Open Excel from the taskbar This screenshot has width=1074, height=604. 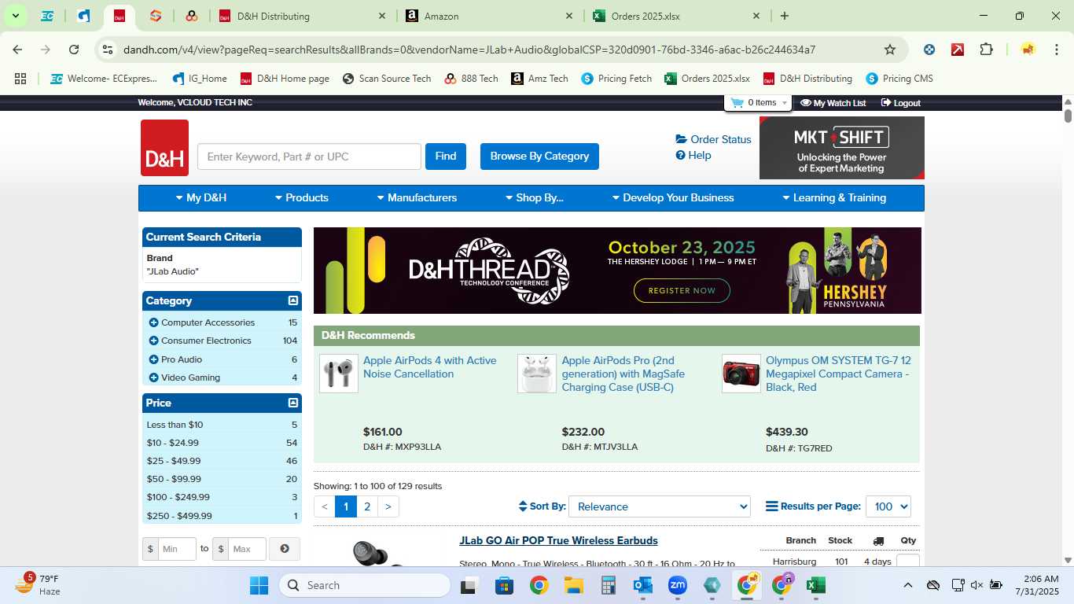[x=816, y=585]
